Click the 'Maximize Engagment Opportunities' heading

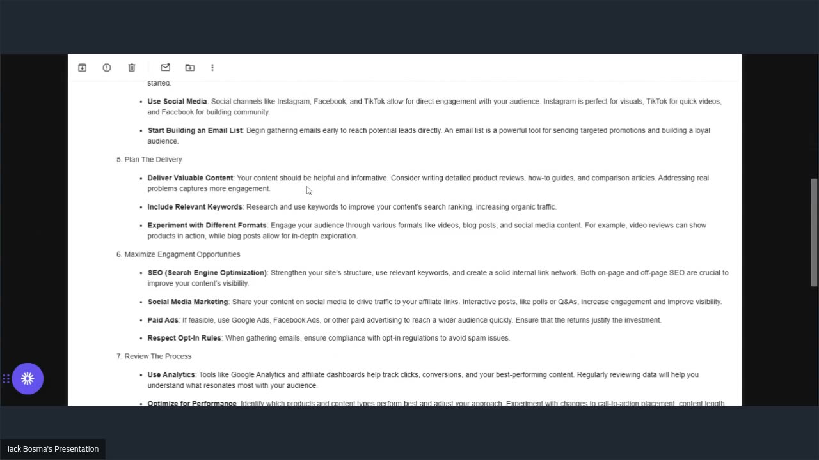(x=182, y=254)
